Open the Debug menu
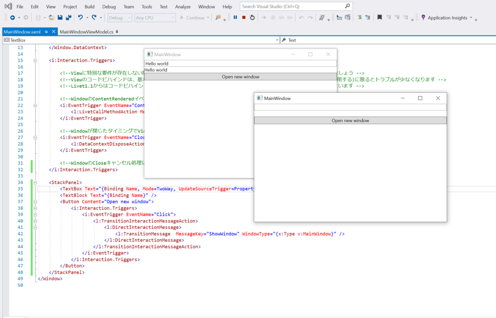The width and height of the screenshot is (496, 318). 109,7
